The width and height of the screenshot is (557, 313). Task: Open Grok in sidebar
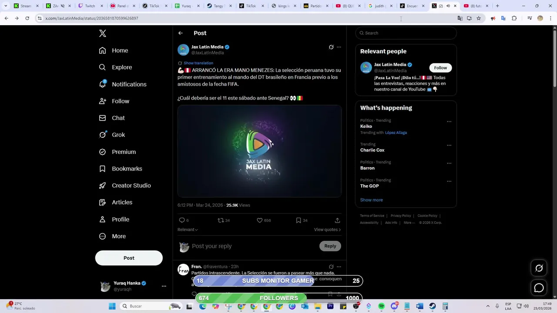click(112, 135)
